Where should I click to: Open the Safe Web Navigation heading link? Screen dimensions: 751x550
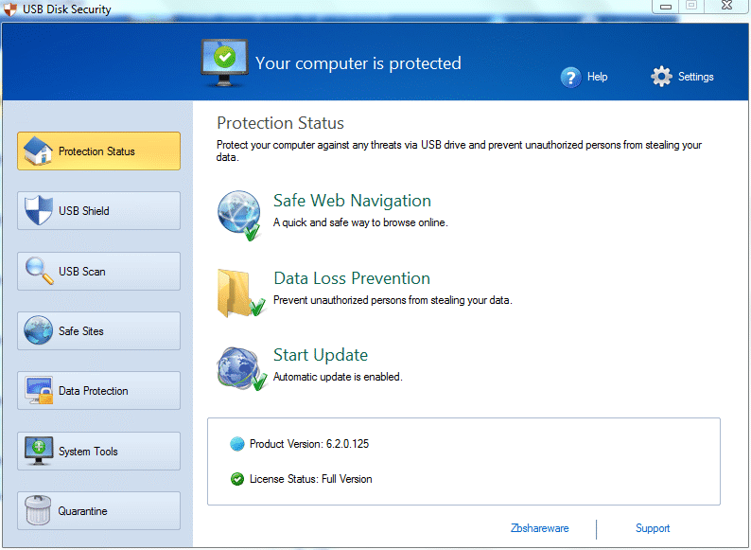click(352, 201)
